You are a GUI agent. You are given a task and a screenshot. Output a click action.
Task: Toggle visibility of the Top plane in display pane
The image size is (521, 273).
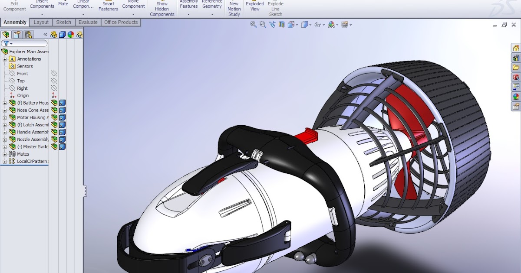54,81
